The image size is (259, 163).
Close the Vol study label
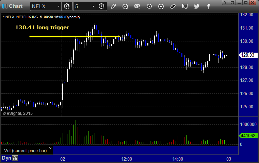coord(50,148)
